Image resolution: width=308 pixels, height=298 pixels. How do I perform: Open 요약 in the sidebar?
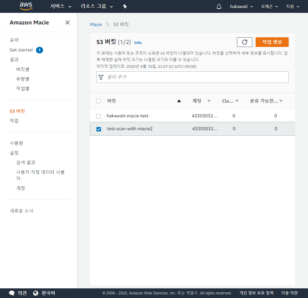click(14, 40)
